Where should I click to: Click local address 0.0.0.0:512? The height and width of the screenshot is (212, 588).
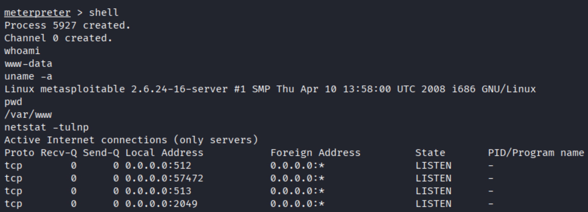158,166
